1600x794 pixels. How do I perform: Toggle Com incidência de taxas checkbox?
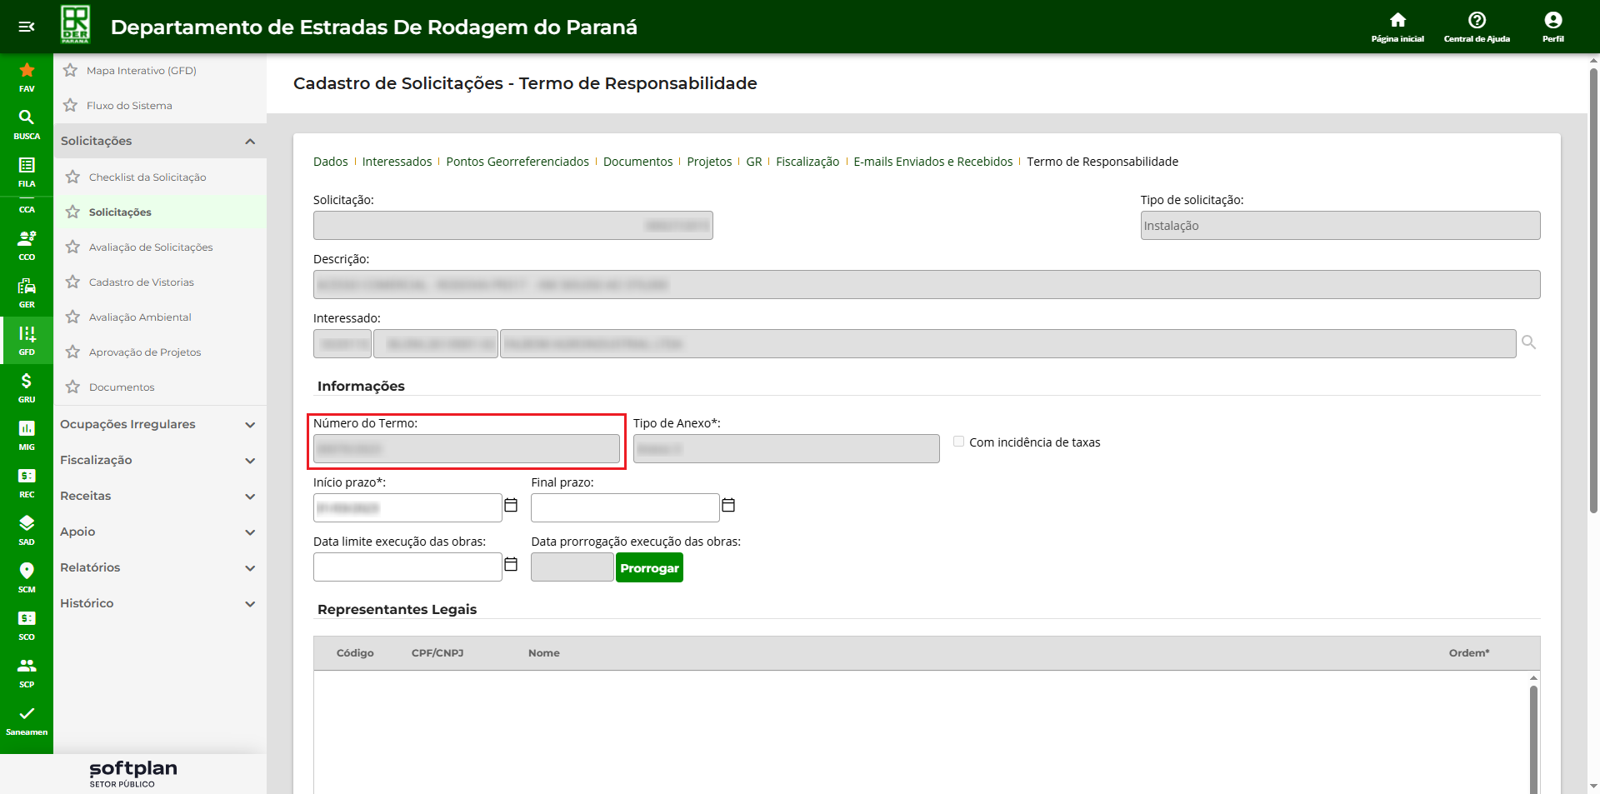pyautogui.click(x=958, y=442)
